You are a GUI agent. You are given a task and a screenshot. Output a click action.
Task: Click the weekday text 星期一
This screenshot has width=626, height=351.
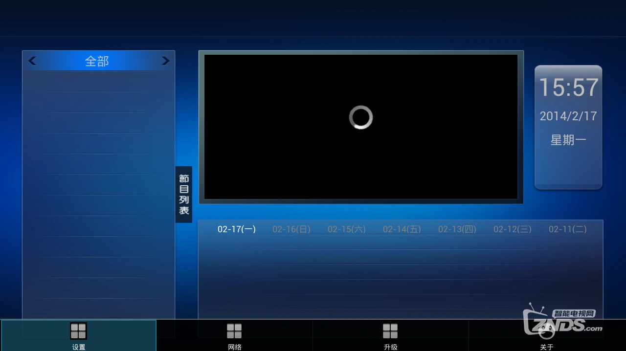pos(568,140)
